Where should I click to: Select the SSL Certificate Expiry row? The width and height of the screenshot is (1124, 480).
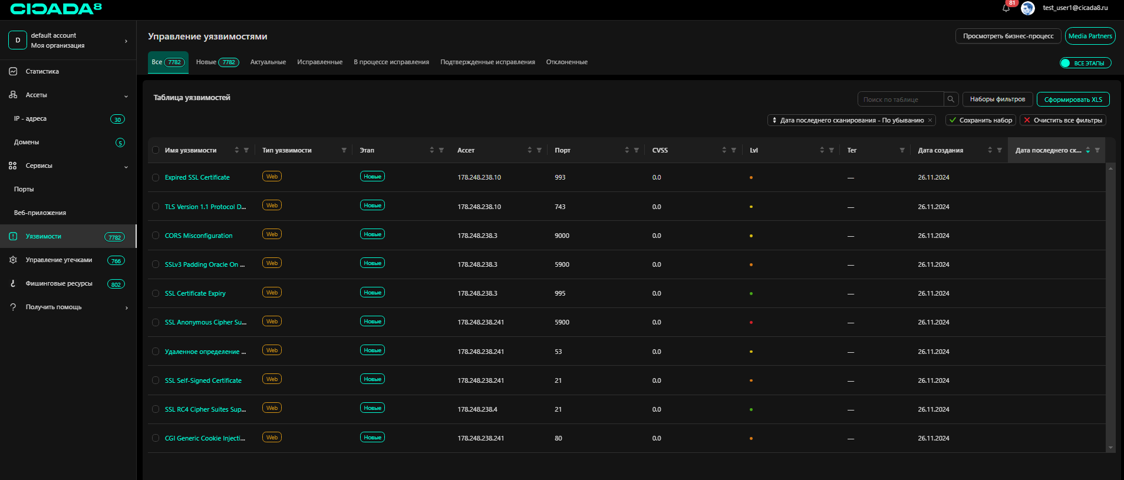pyautogui.click(x=156, y=293)
